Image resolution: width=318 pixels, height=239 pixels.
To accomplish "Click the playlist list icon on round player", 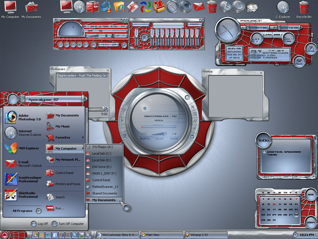I will [x=124, y=136].
